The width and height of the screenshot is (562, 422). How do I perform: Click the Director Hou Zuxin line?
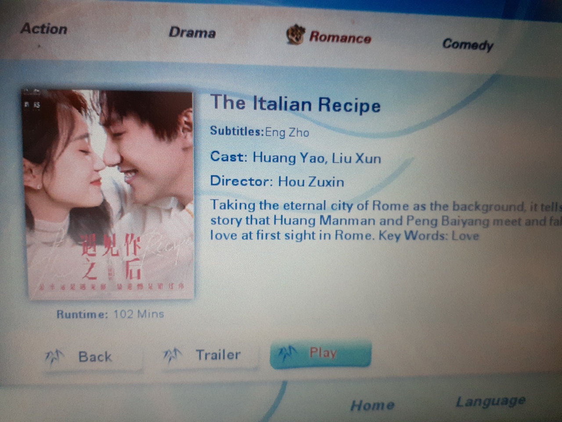click(277, 181)
